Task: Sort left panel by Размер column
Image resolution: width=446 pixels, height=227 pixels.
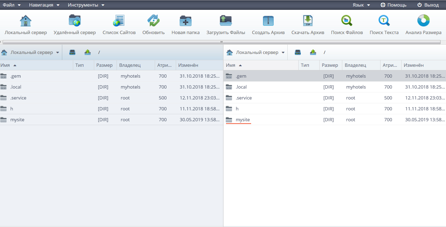Action: pos(105,65)
